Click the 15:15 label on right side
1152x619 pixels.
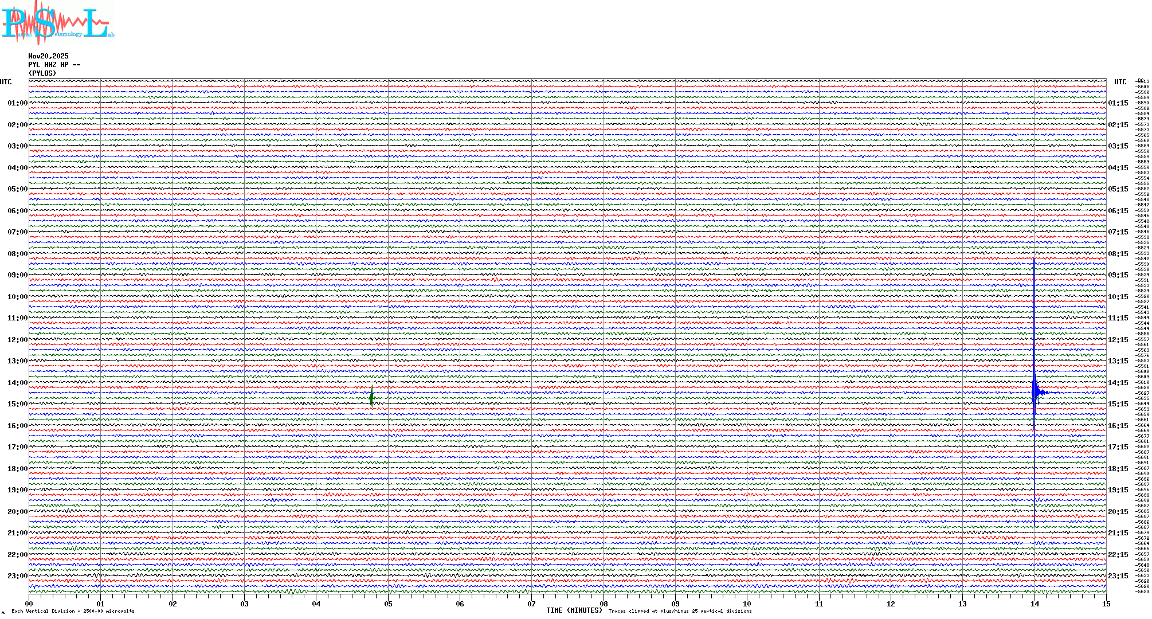(x=1118, y=404)
